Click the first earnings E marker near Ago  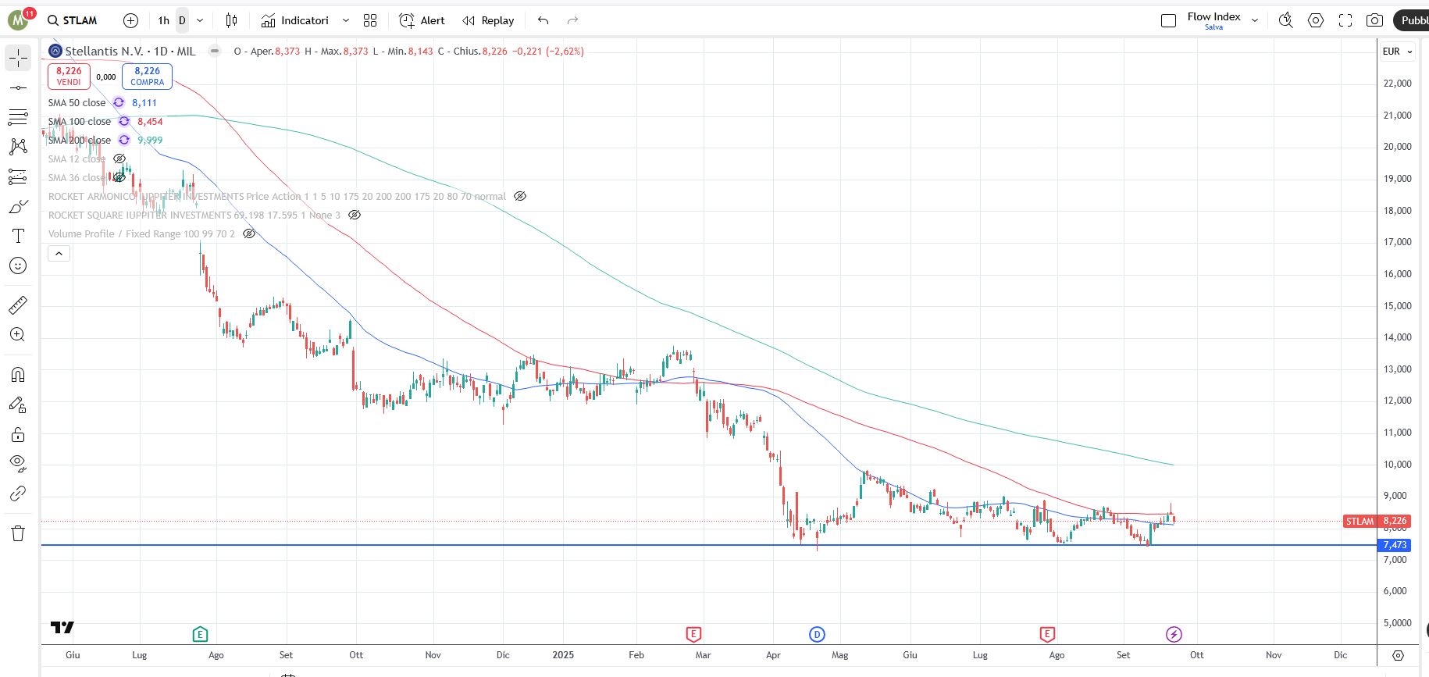[200, 634]
